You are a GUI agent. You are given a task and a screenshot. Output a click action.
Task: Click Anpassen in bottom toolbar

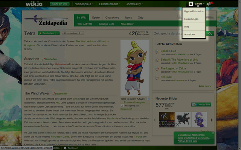[x=73, y=148]
